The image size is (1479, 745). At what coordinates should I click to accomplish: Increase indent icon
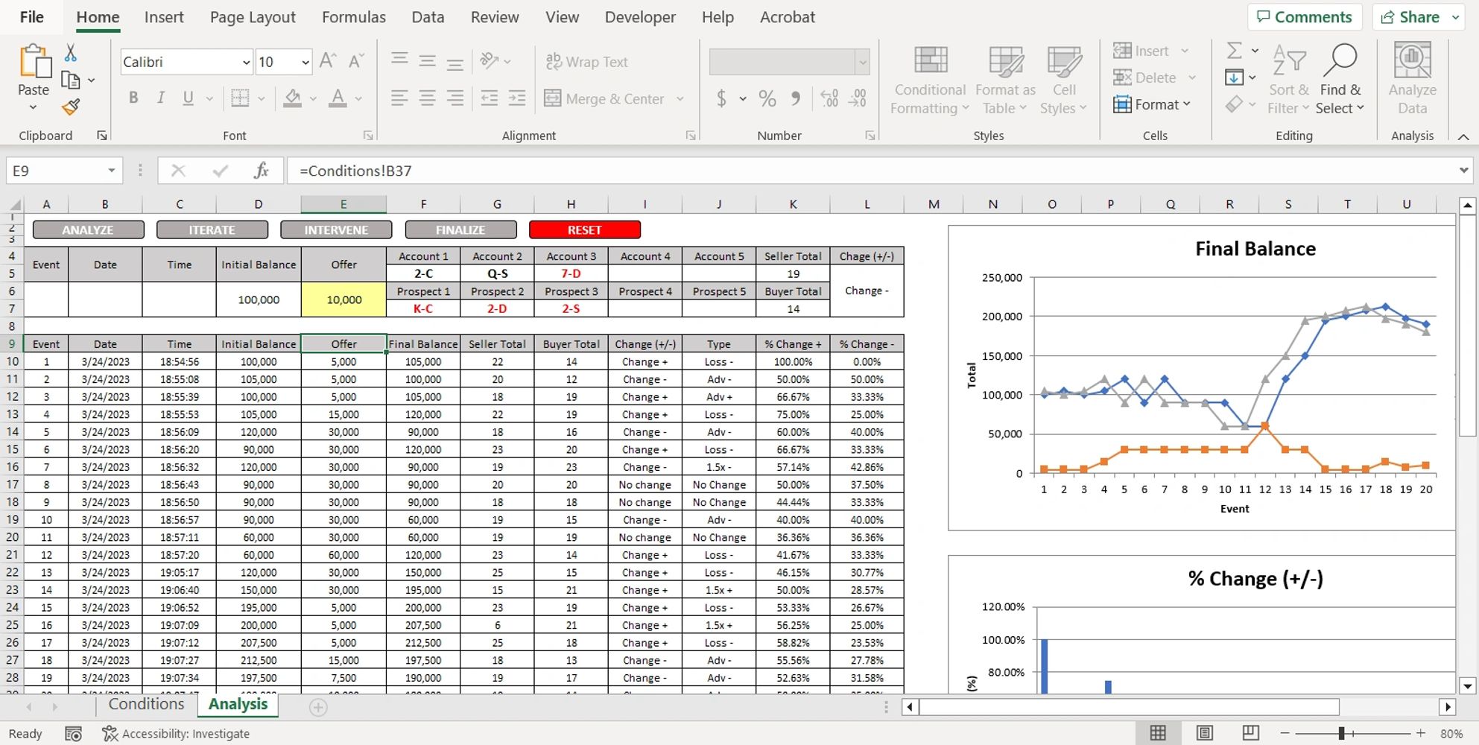517,98
